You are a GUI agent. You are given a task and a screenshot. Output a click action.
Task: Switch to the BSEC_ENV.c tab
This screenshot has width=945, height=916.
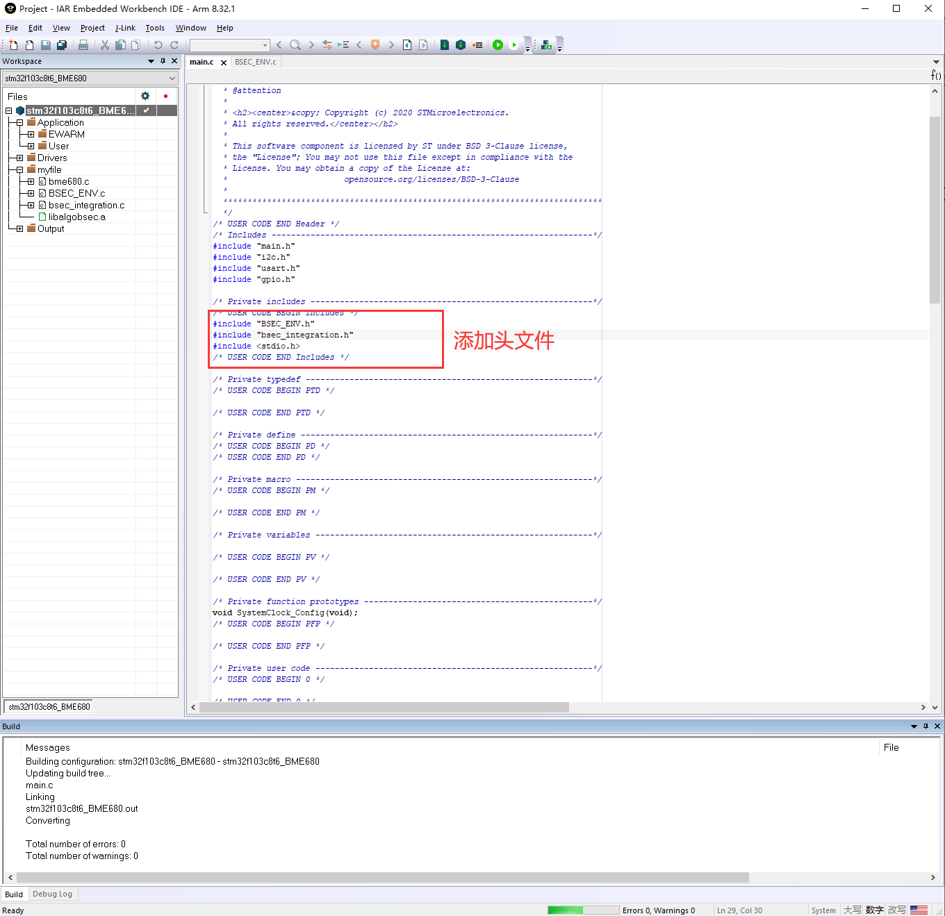click(x=255, y=61)
